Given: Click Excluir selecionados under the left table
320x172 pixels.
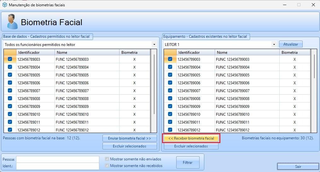Looking at the screenshot, I should [x=130, y=146].
